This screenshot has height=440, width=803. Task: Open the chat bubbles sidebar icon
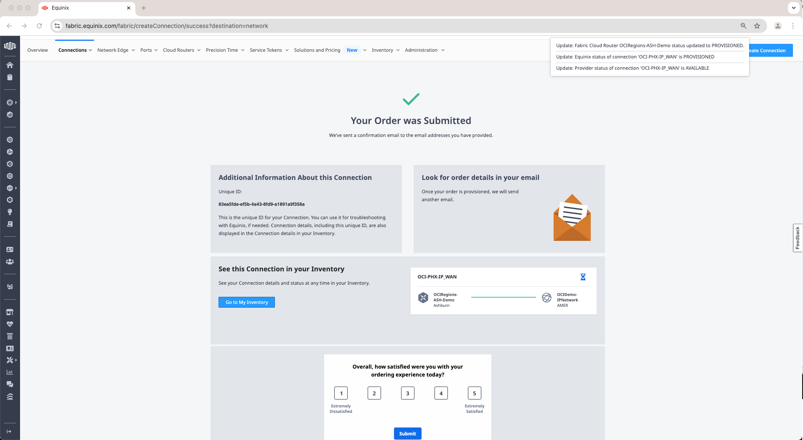tap(10, 384)
